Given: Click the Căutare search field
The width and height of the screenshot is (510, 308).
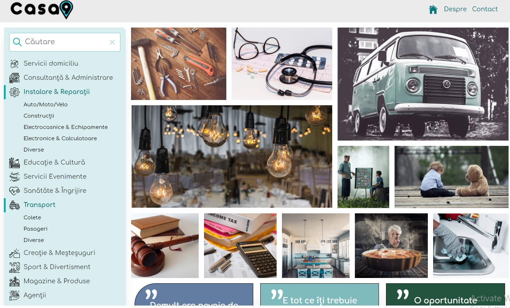Looking at the screenshot, I should [x=65, y=42].
